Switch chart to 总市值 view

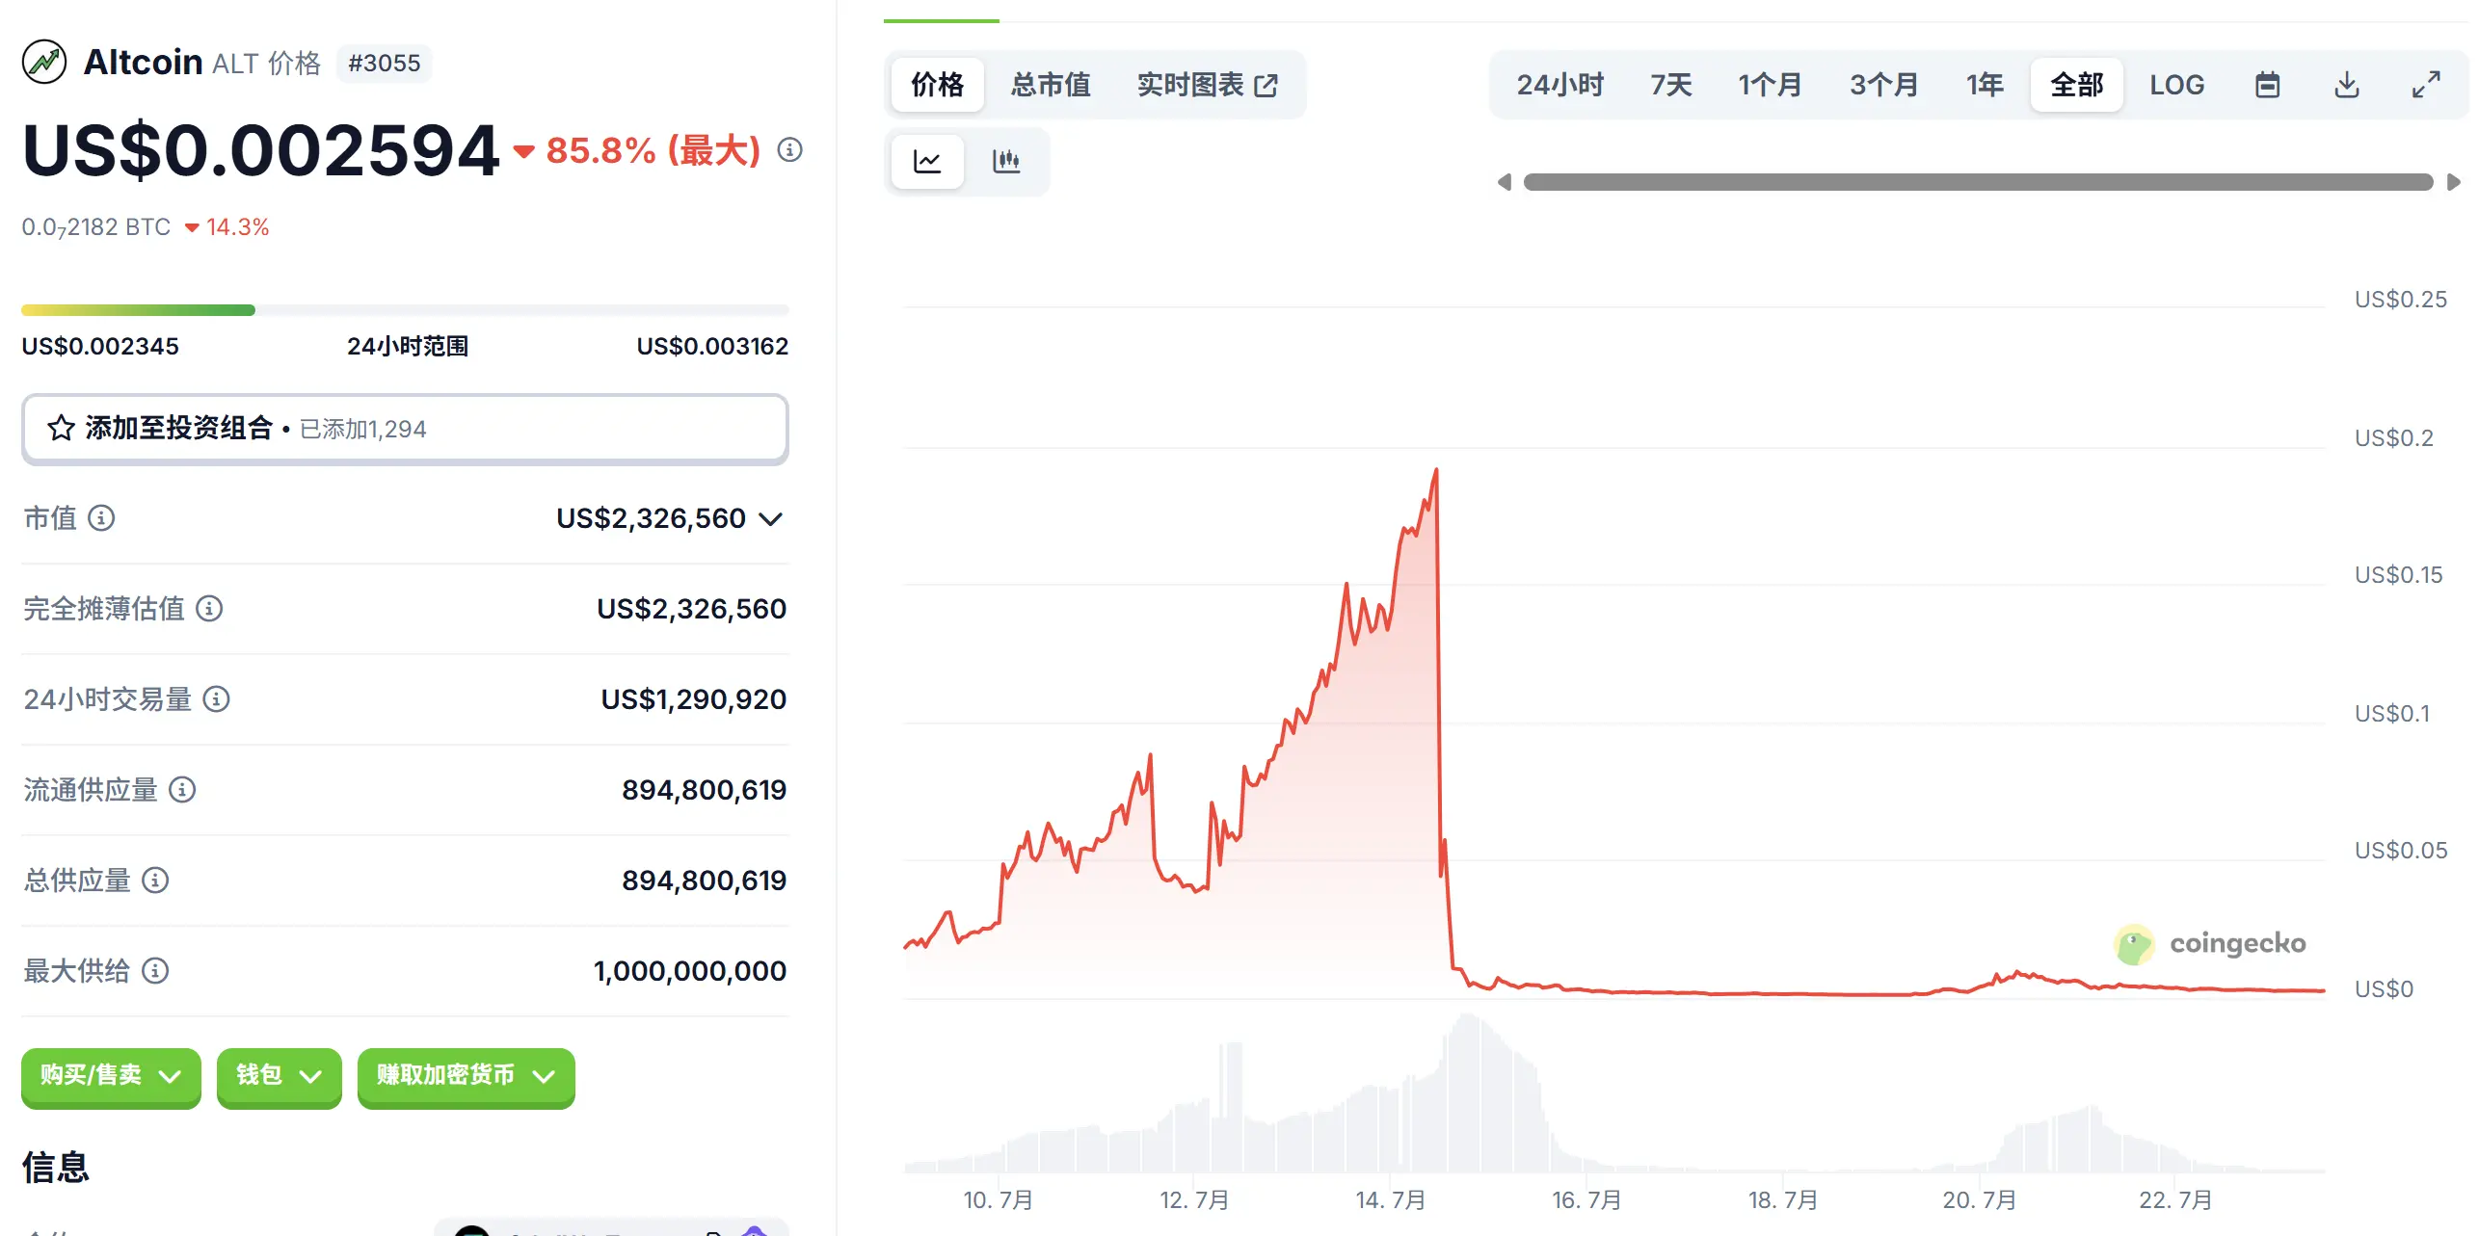[1050, 85]
